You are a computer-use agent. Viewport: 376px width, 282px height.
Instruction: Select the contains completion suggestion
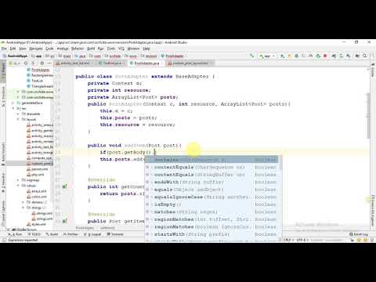pos(211,160)
